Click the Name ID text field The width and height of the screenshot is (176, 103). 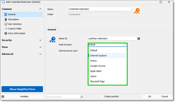pyautogui.click(x=112, y=39)
